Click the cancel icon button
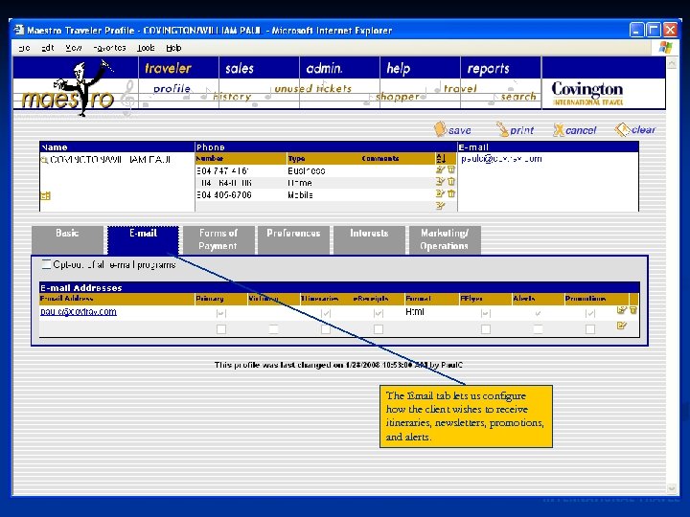This screenshot has width=690, height=517. tap(575, 129)
